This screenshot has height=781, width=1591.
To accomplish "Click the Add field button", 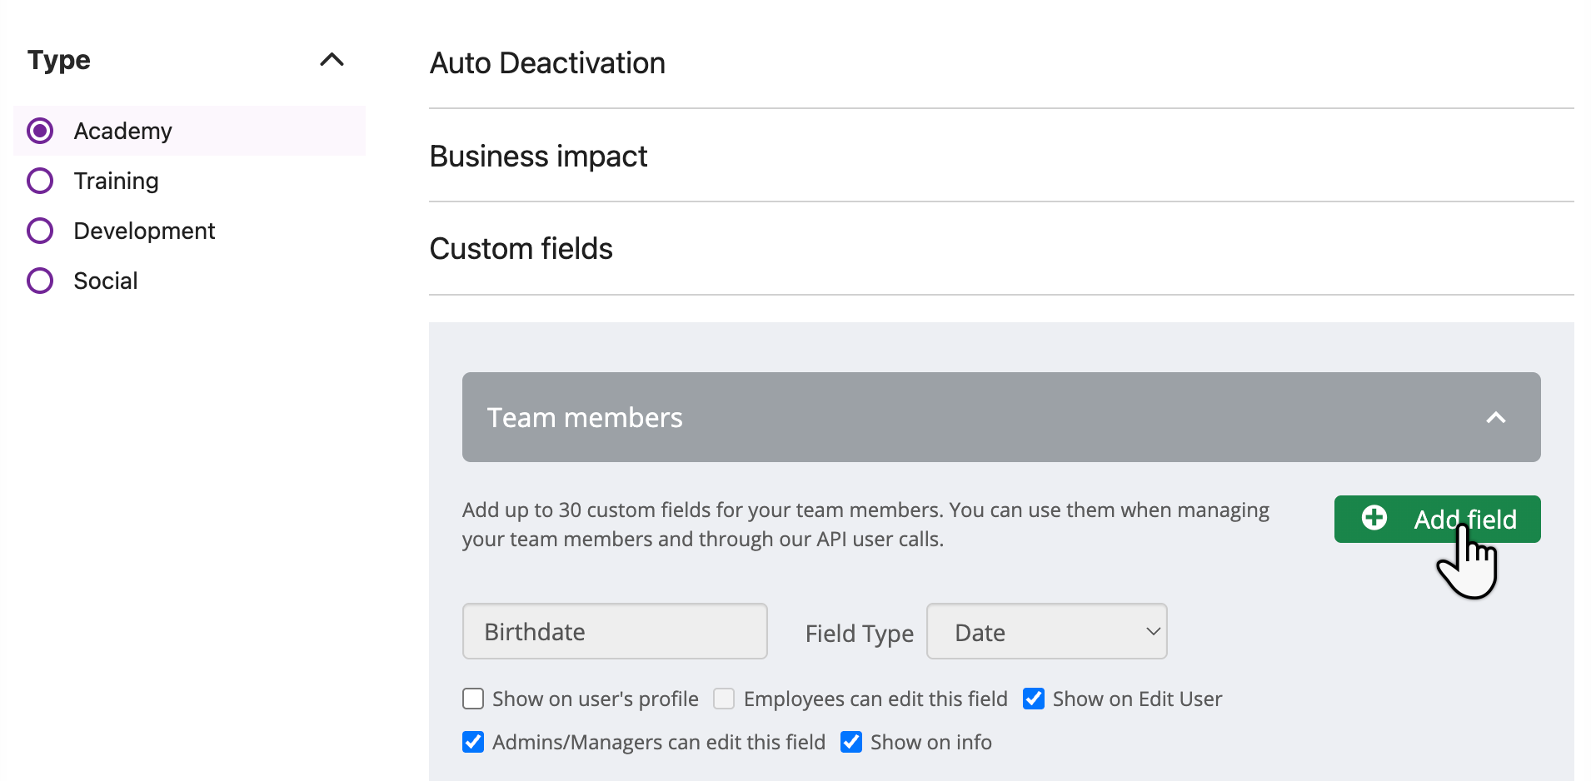I will 1437,519.
